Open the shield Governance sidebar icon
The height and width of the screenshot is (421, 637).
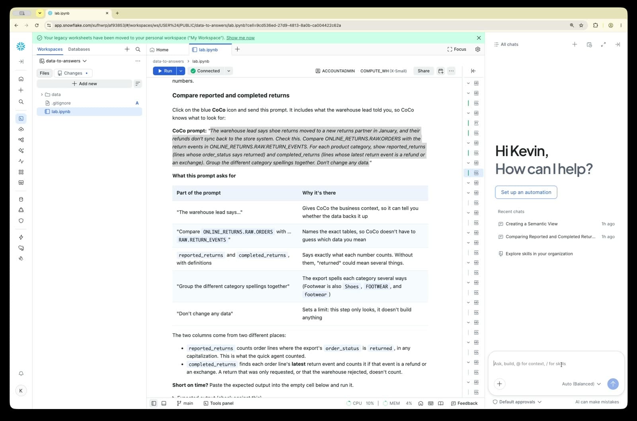pyautogui.click(x=21, y=221)
